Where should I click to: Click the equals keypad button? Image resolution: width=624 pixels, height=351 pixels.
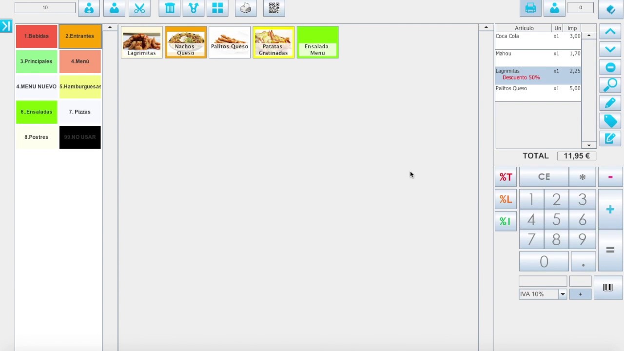610,250
